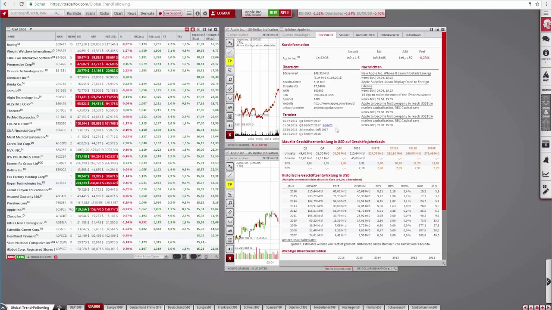The height and width of the screenshot is (310, 552).
Task: Open the ZEITEINHEIT selector in lower chart
Action: coord(270,158)
